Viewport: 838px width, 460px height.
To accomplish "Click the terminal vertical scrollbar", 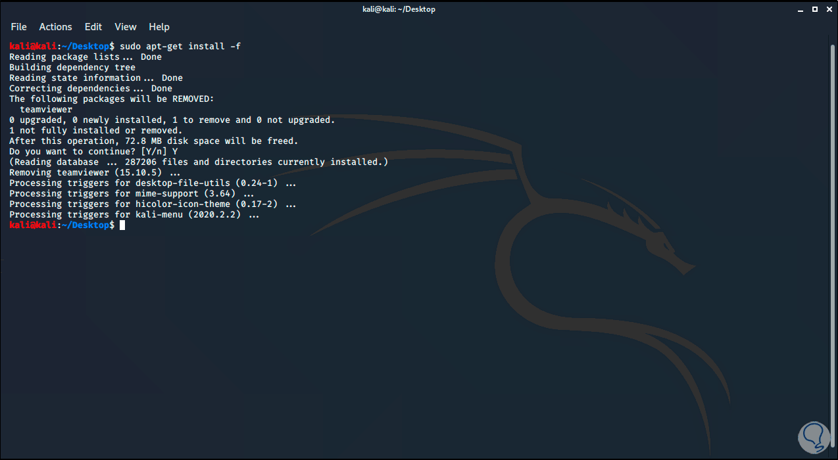I will click(833, 247).
